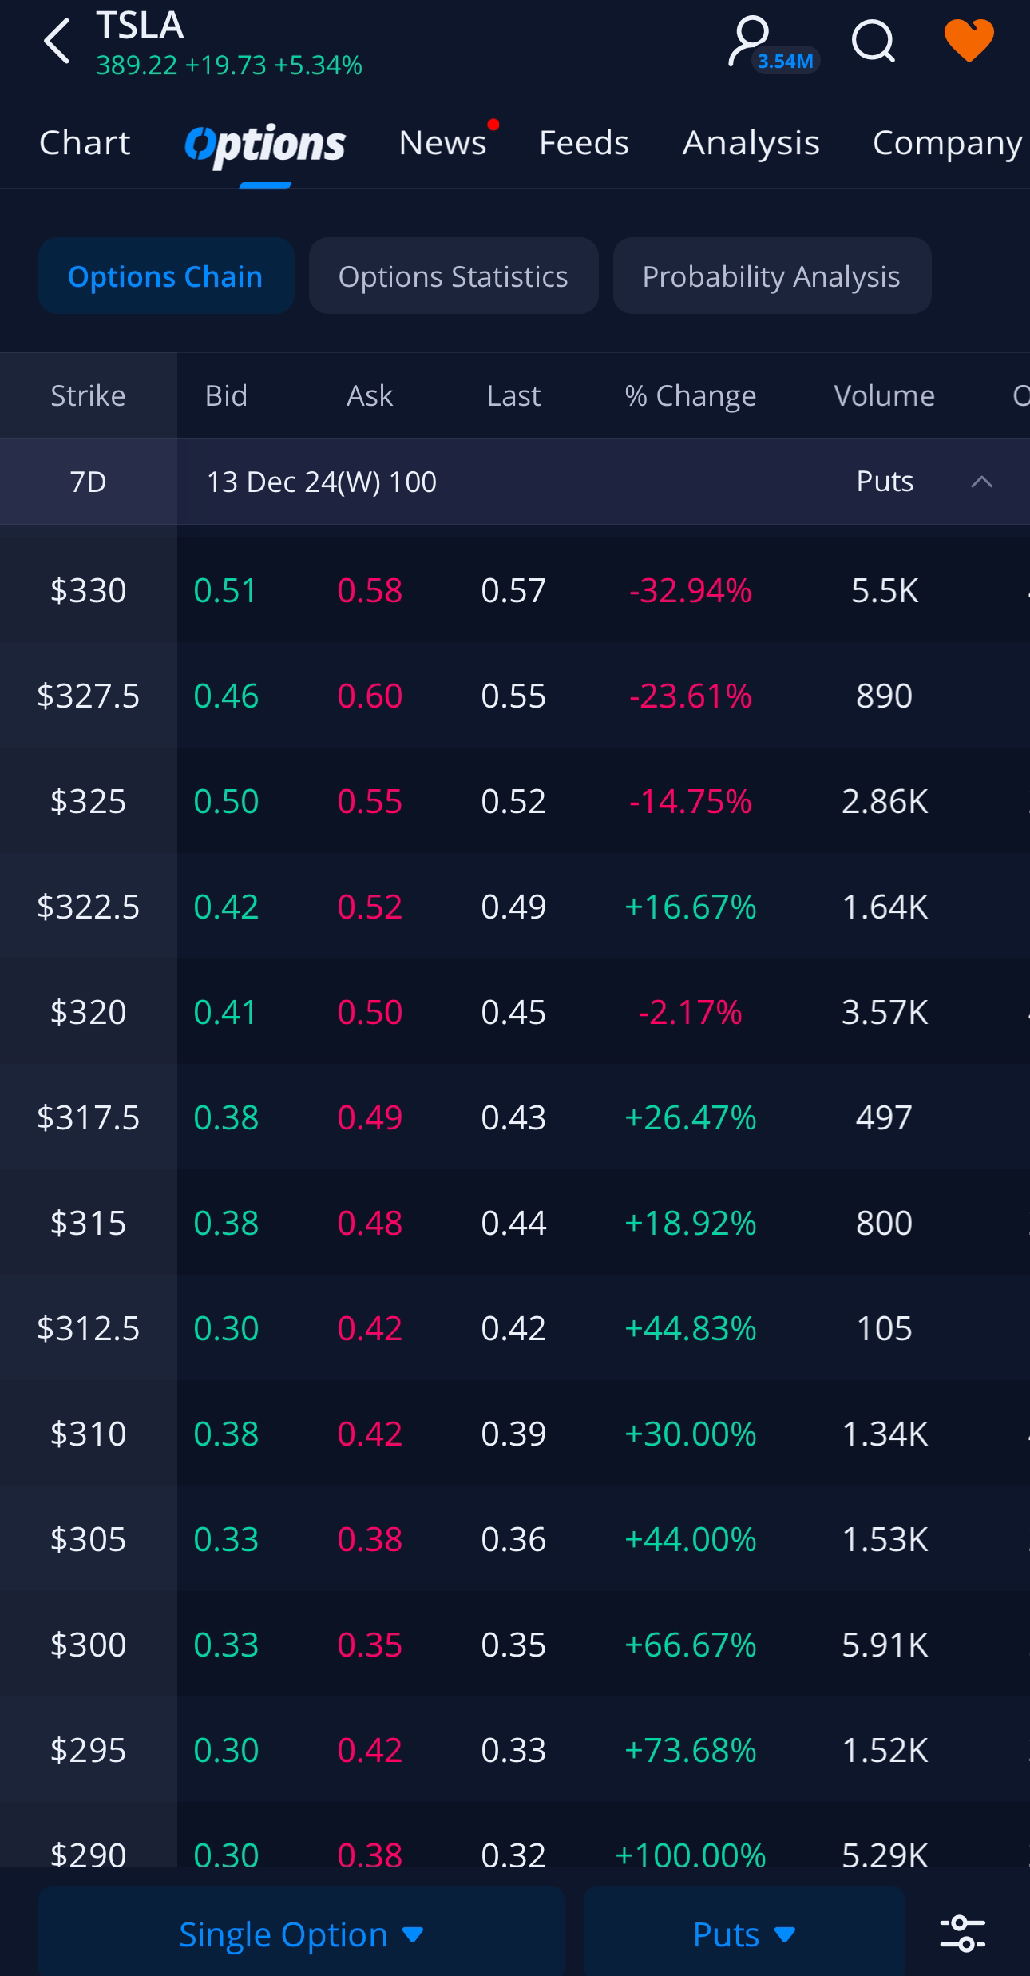Select the Probability Analysis button

(771, 276)
